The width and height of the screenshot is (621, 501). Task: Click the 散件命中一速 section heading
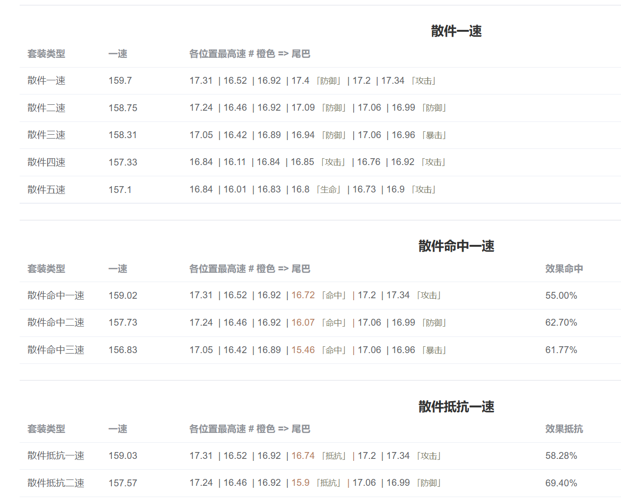[x=456, y=246]
